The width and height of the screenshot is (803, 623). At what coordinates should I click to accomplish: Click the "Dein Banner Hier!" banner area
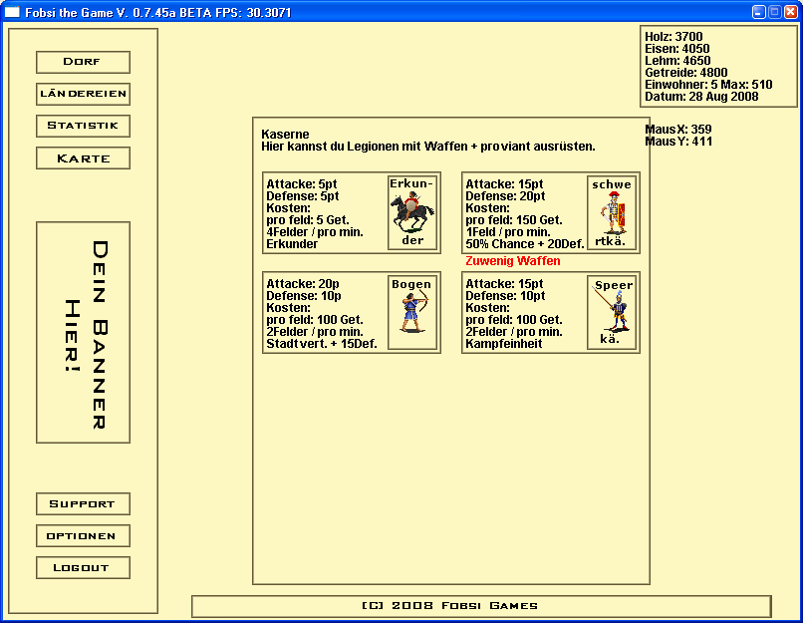[x=83, y=332]
